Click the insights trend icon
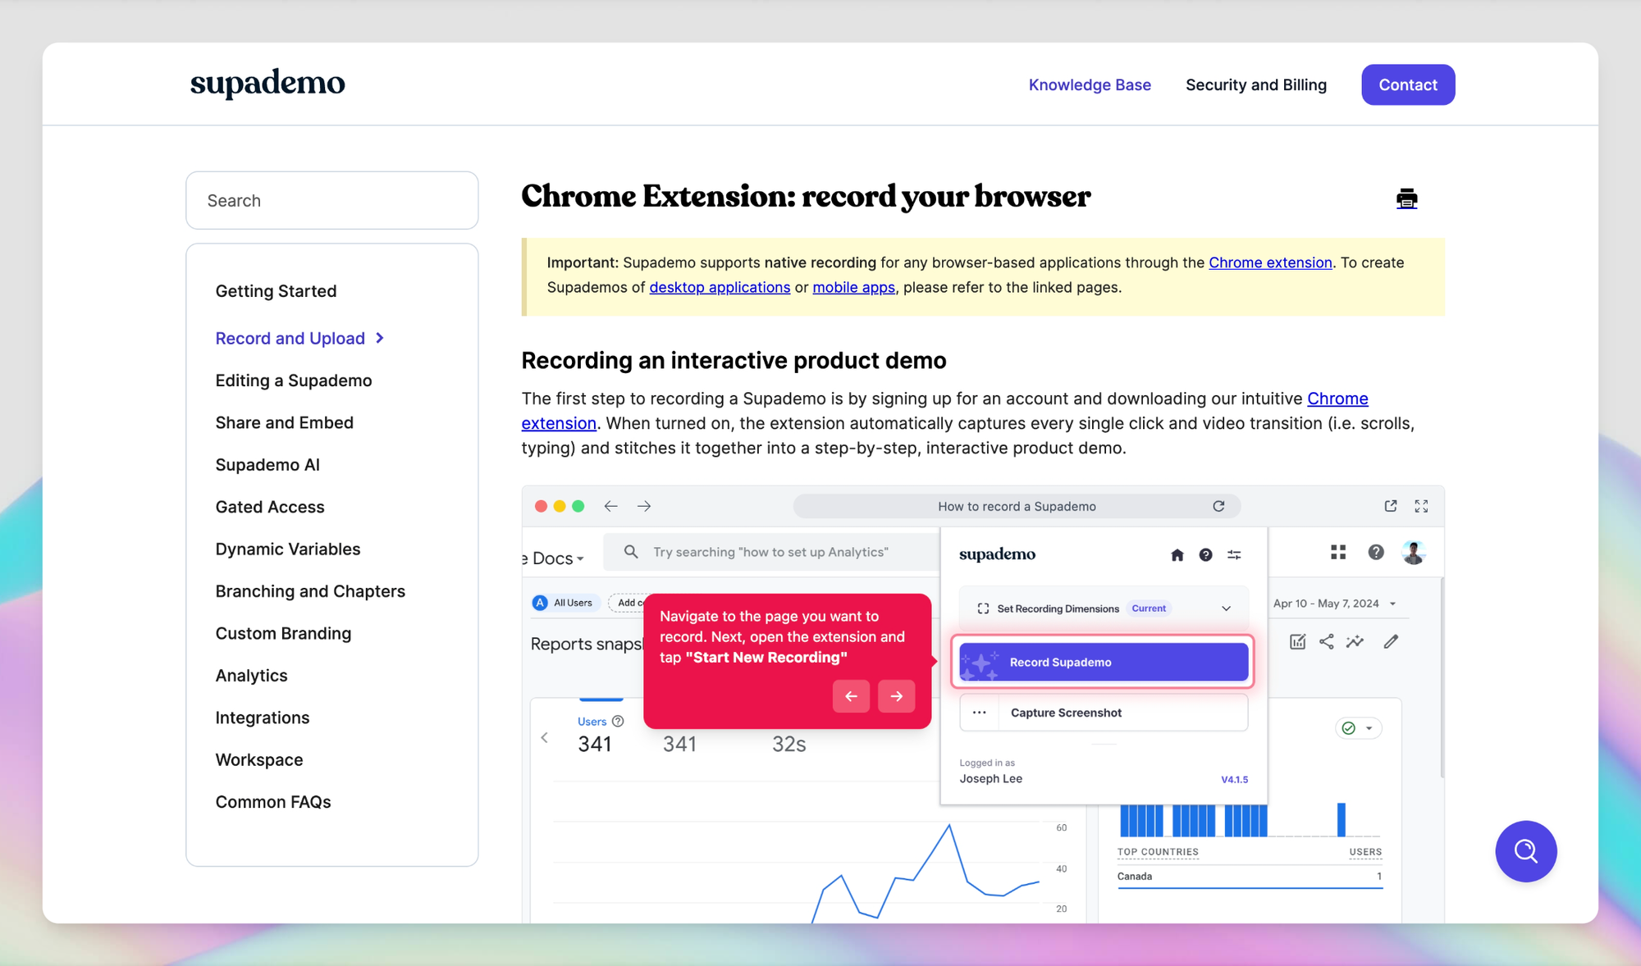The height and width of the screenshot is (966, 1641). tap(1355, 641)
